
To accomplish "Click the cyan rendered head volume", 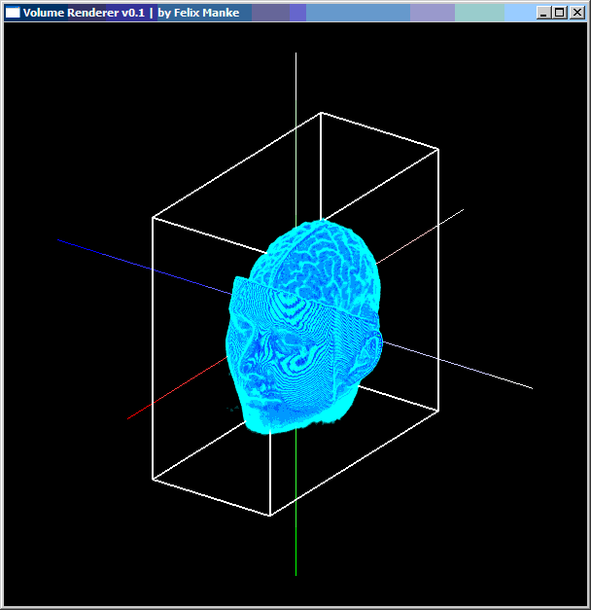I will tap(303, 327).
